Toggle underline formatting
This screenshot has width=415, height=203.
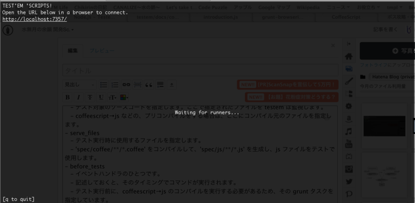point(101,97)
